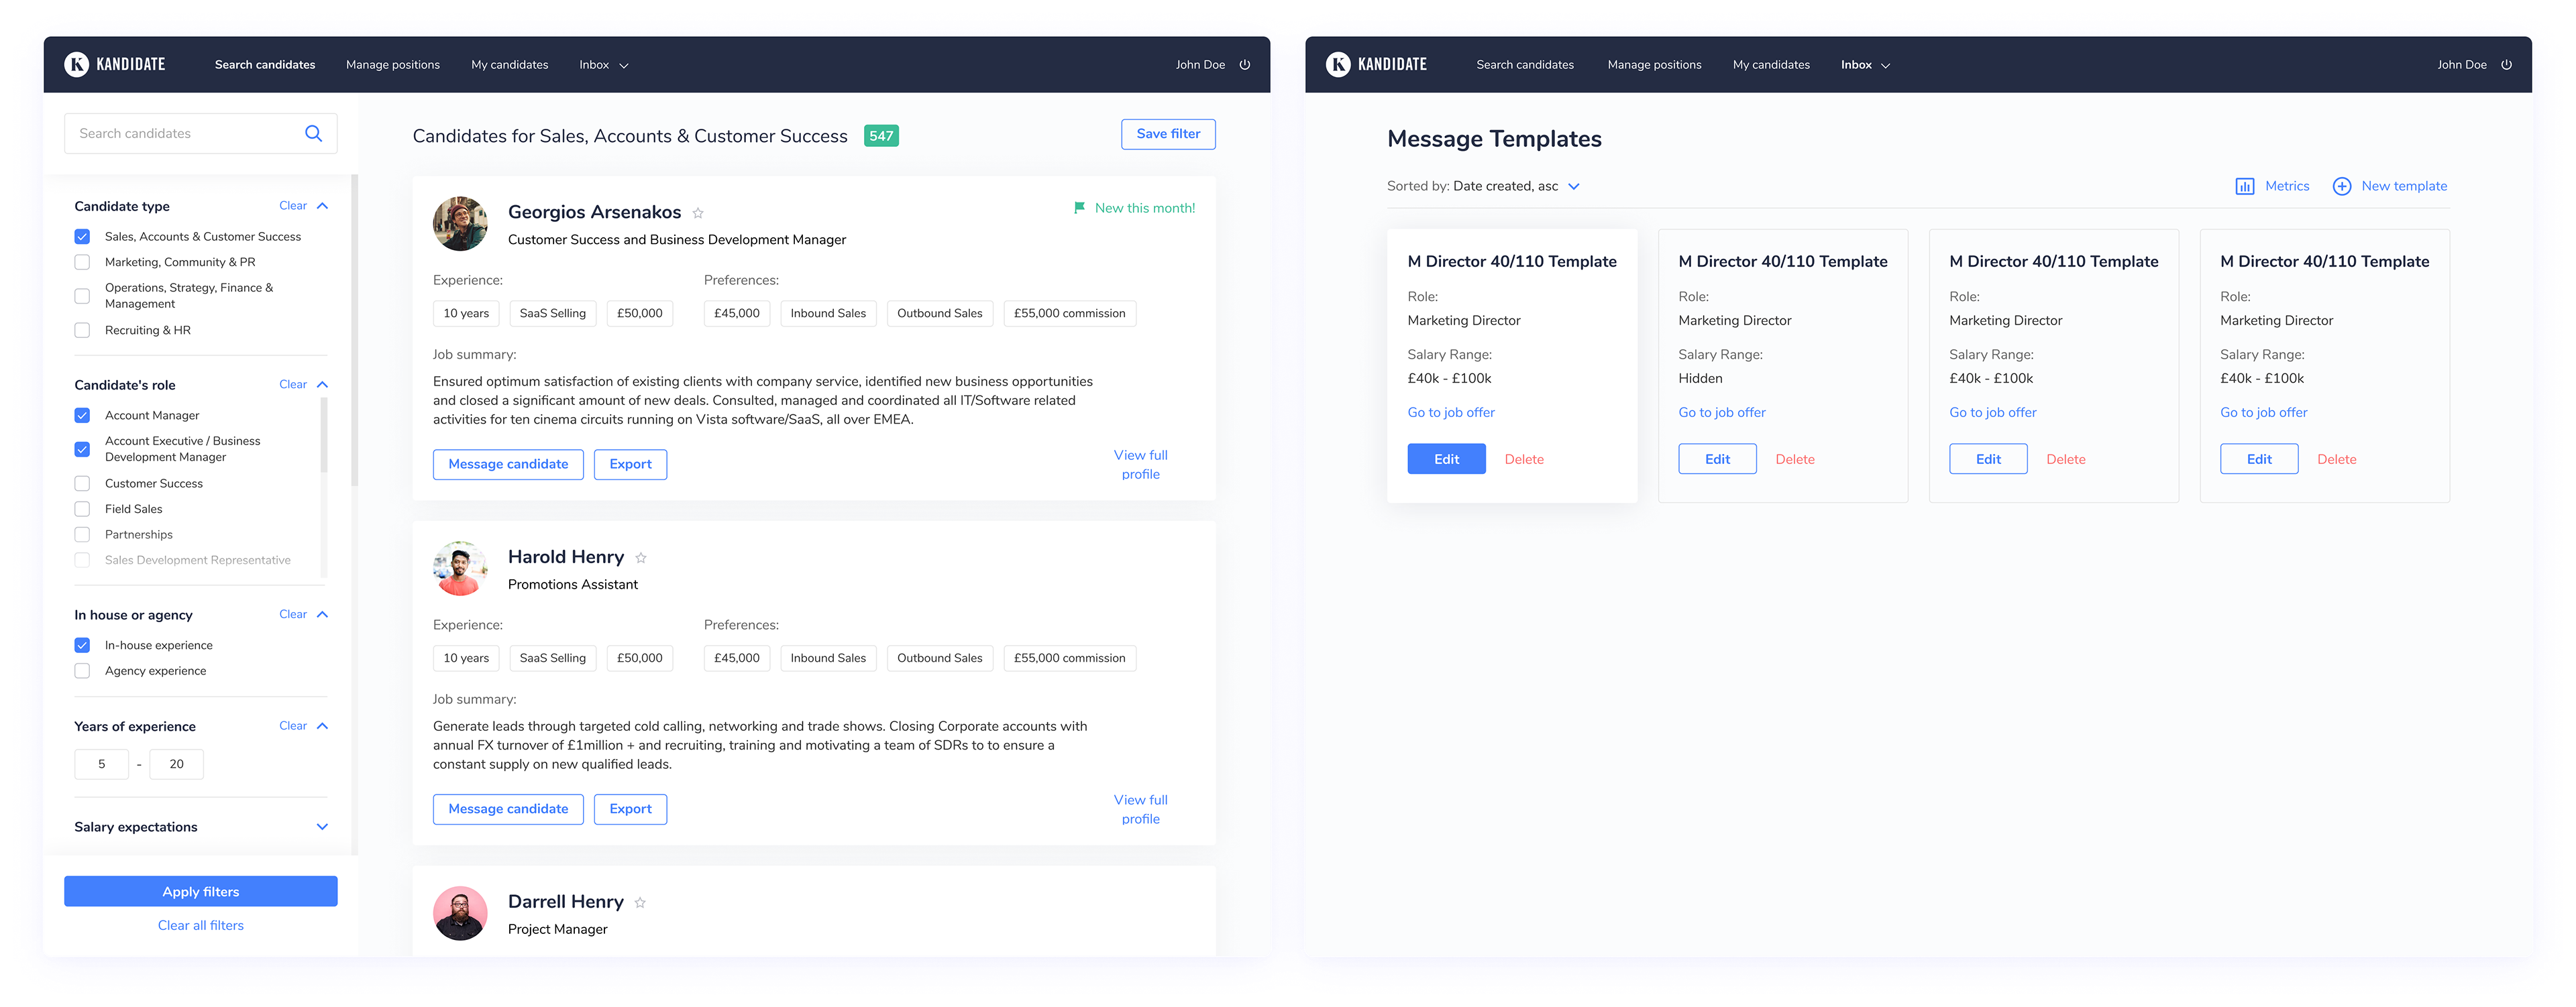Collapse Years of experience section chevron
The width and height of the screenshot is (2576, 1007).
point(322,726)
